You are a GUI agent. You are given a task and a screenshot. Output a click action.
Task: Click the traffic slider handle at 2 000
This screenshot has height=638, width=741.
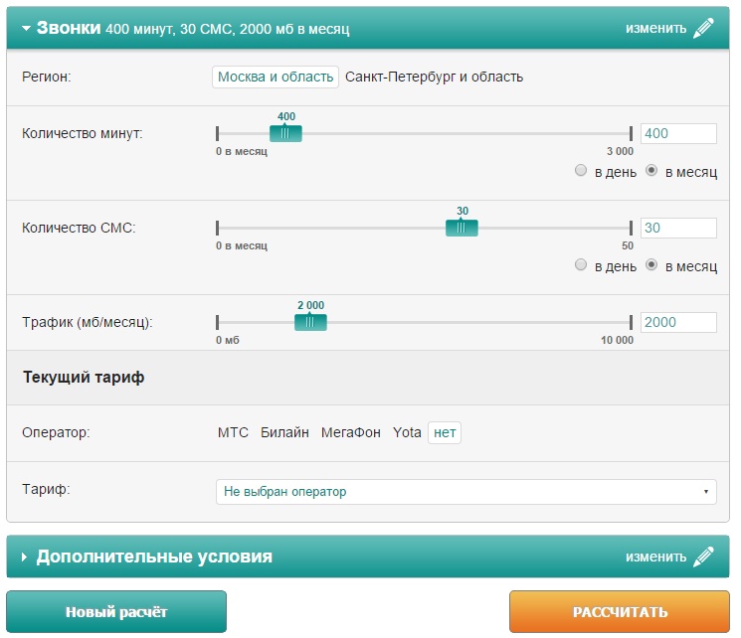(x=310, y=322)
